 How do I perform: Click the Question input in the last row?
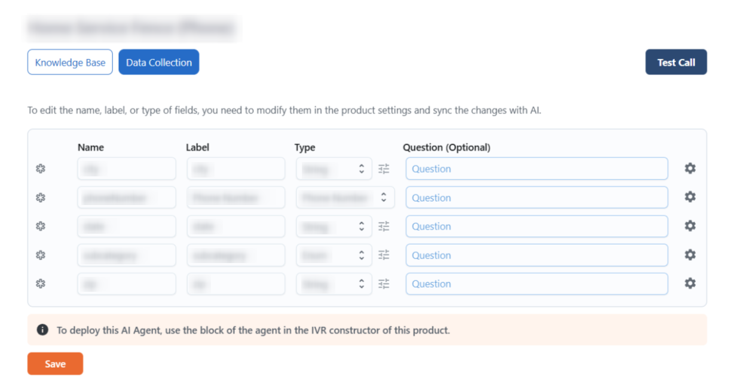(x=536, y=284)
